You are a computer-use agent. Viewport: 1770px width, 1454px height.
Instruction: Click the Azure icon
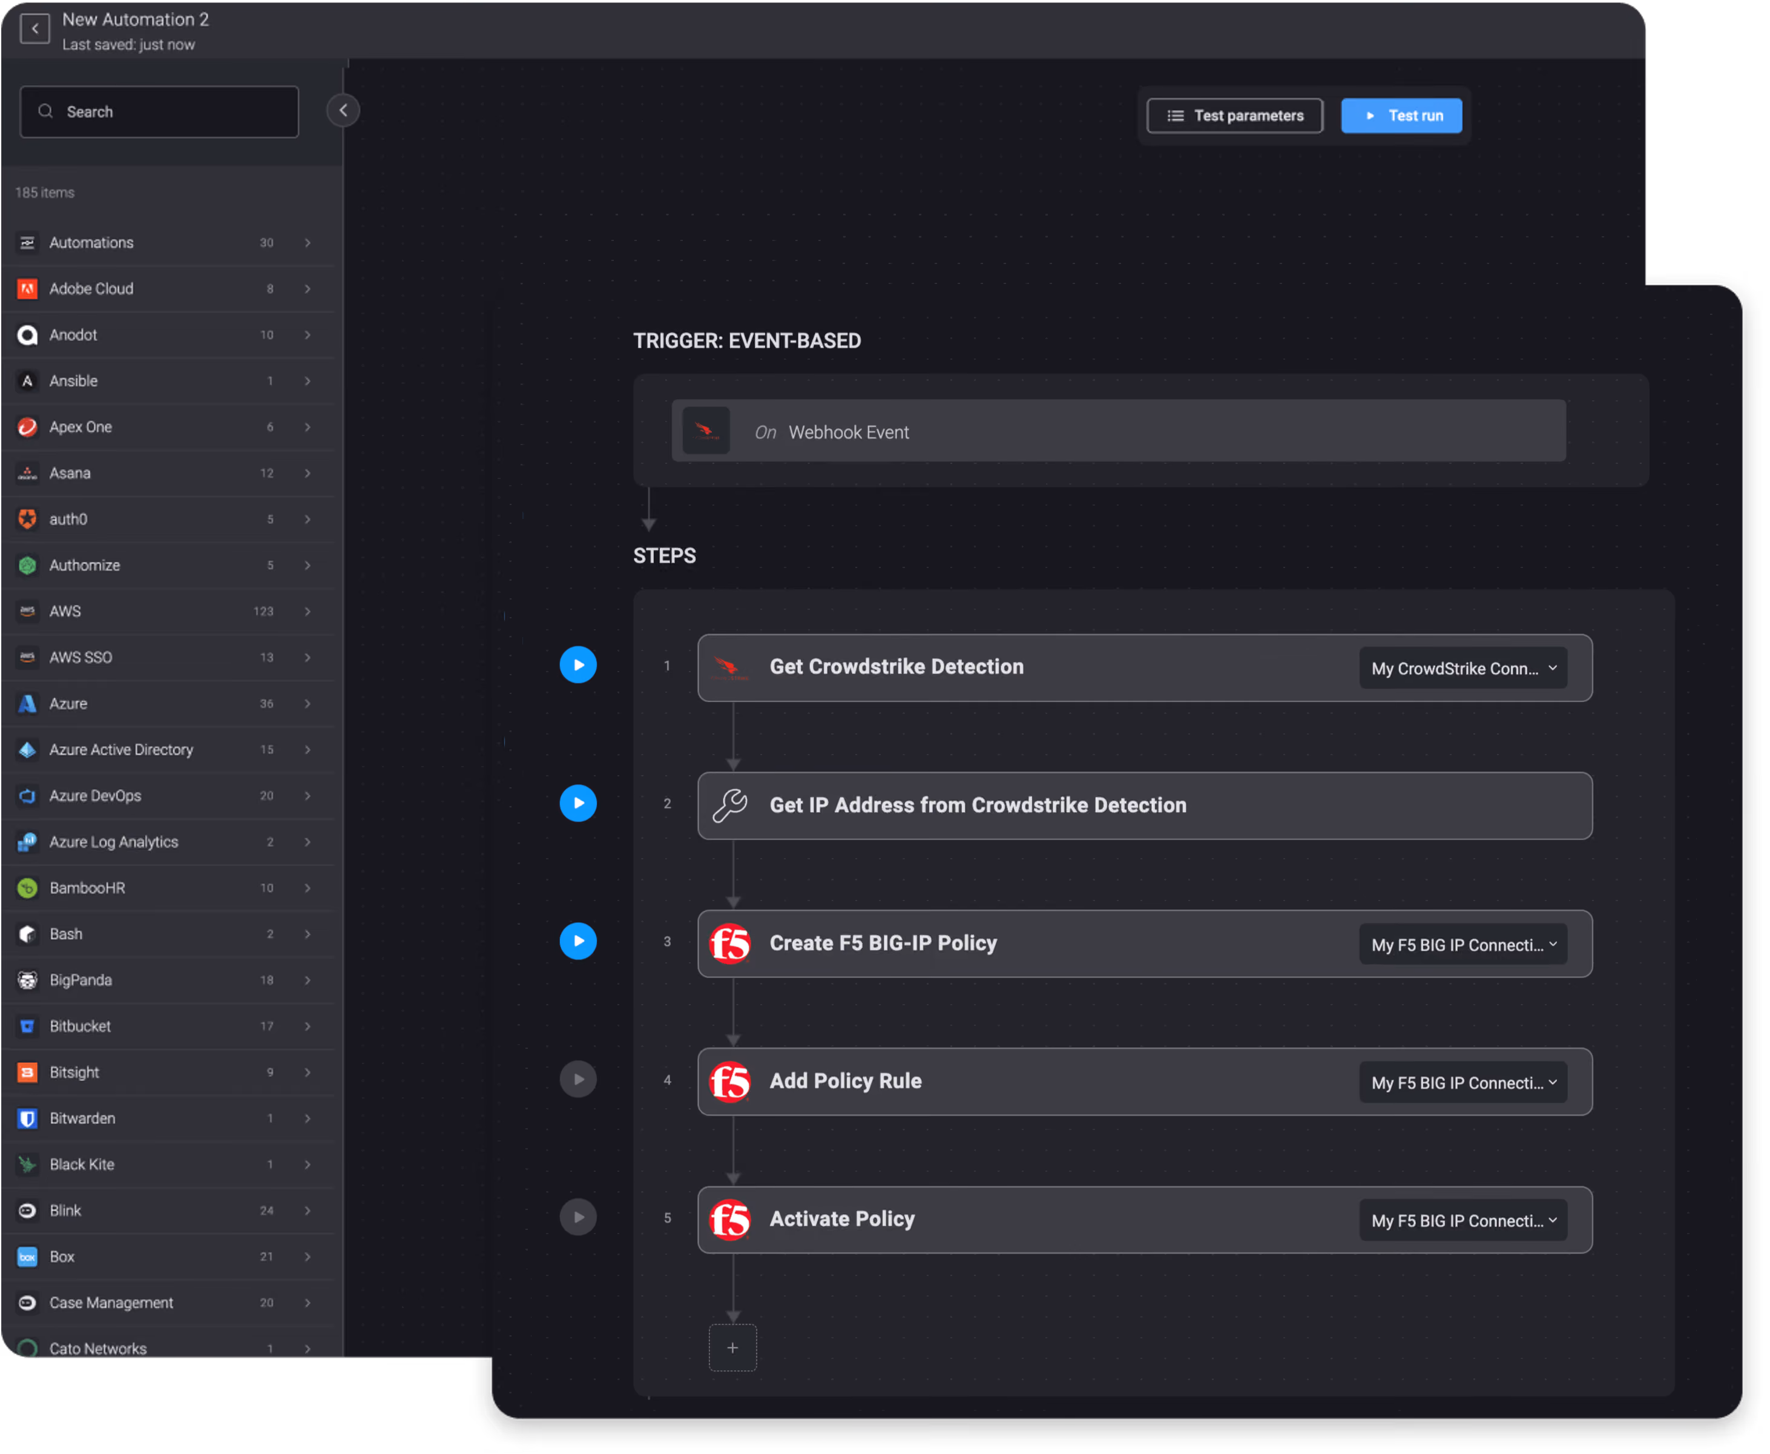tap(28, 704)
